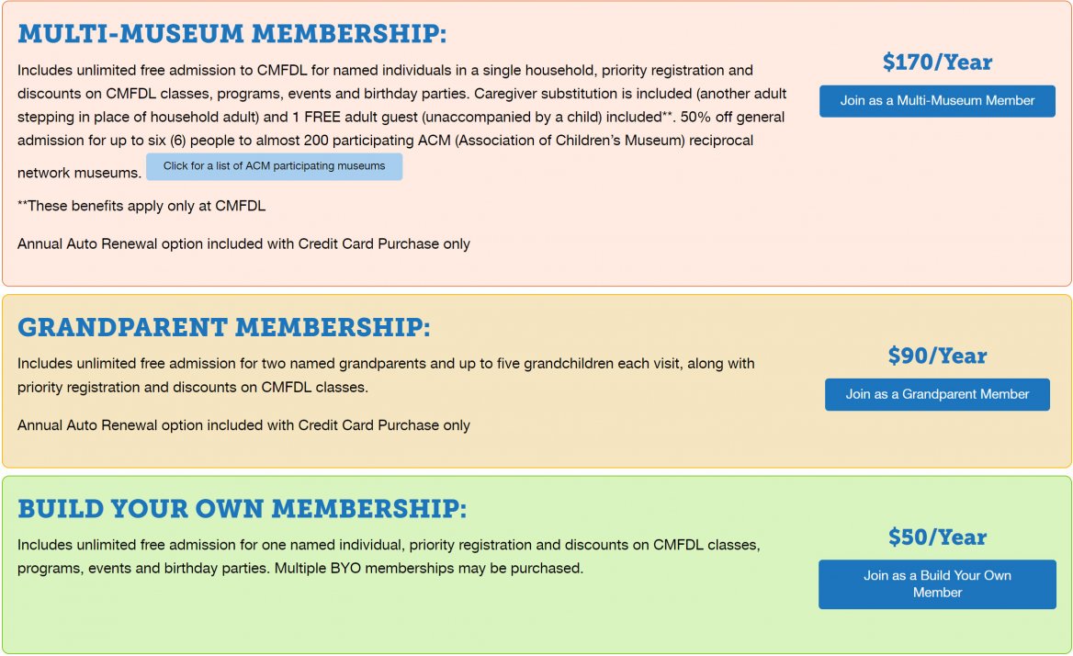Click the Join as a Grandparent Member button
The image size is (1073, 656).
(x=937, y=394)
